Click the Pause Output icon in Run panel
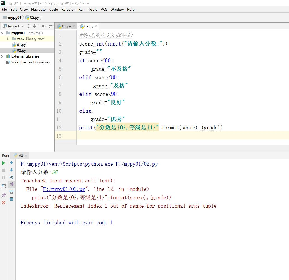This screenshot has height=280, width=289. (4, 177)
